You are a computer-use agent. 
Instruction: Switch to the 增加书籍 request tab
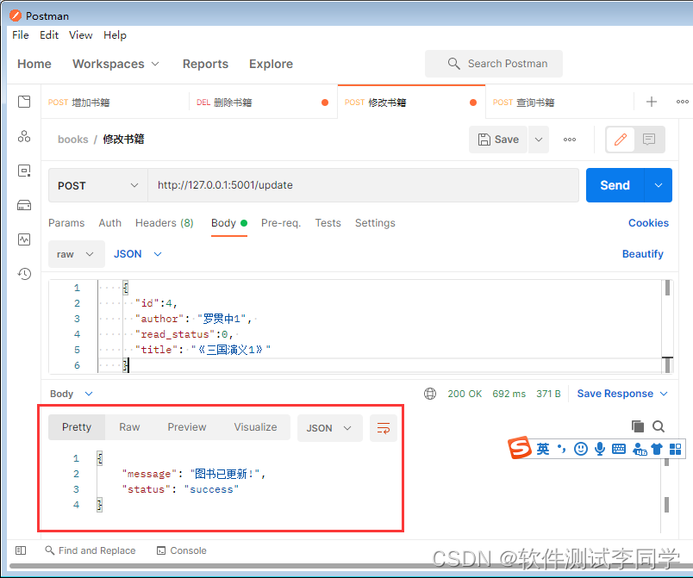(x=115, y=103)
